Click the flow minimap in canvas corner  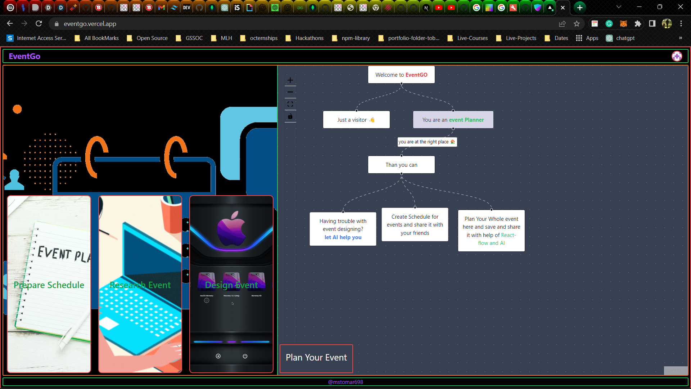point(676,370)
